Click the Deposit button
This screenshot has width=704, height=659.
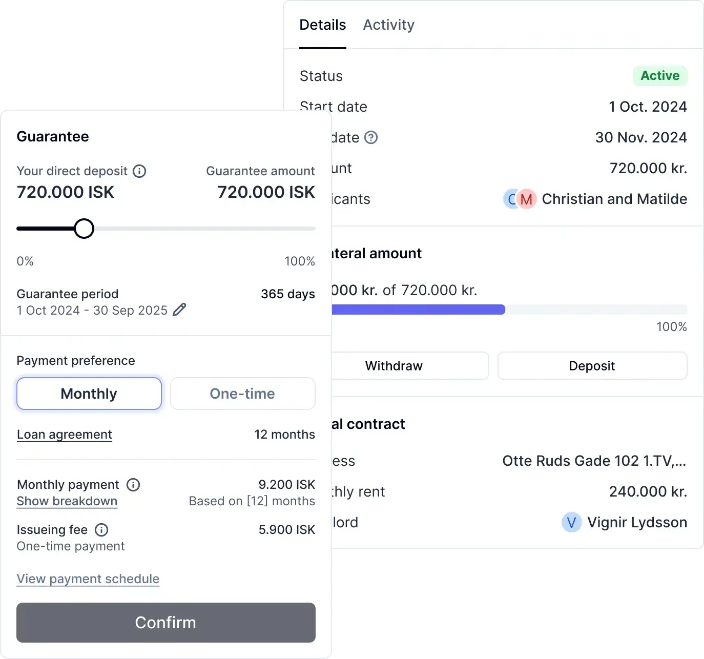592,366
